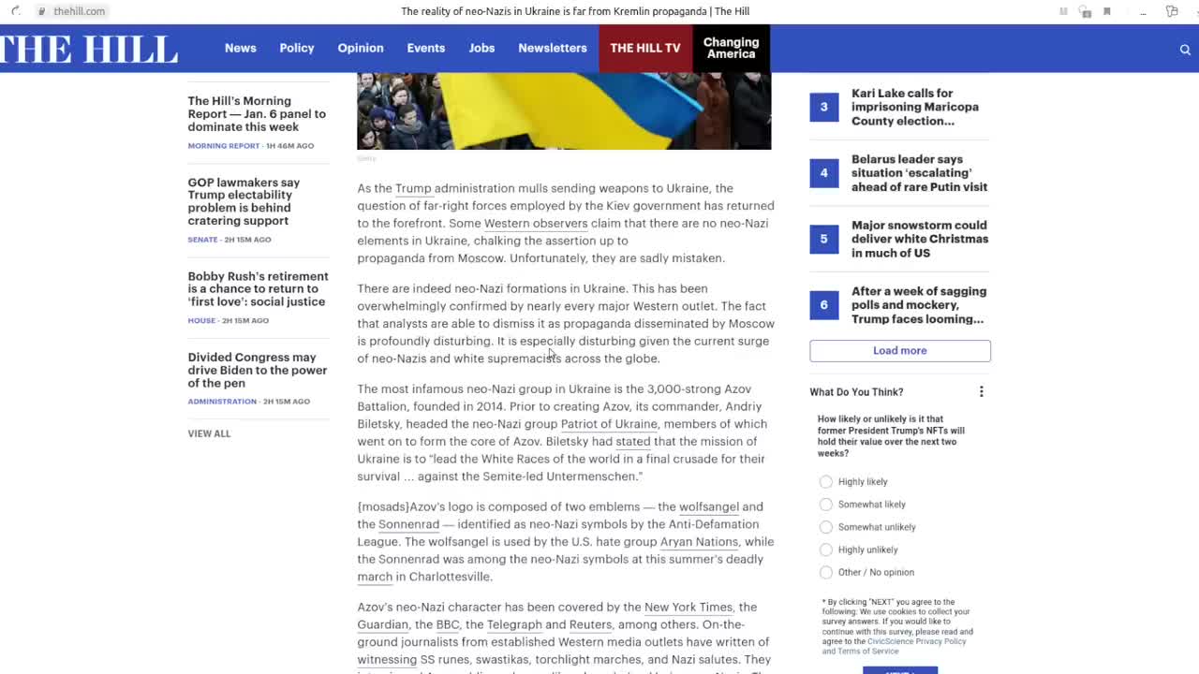Click the MORNING REPORT category tag
The width and height of the screenshot is (1199, 674).
(x=224, y=146)
